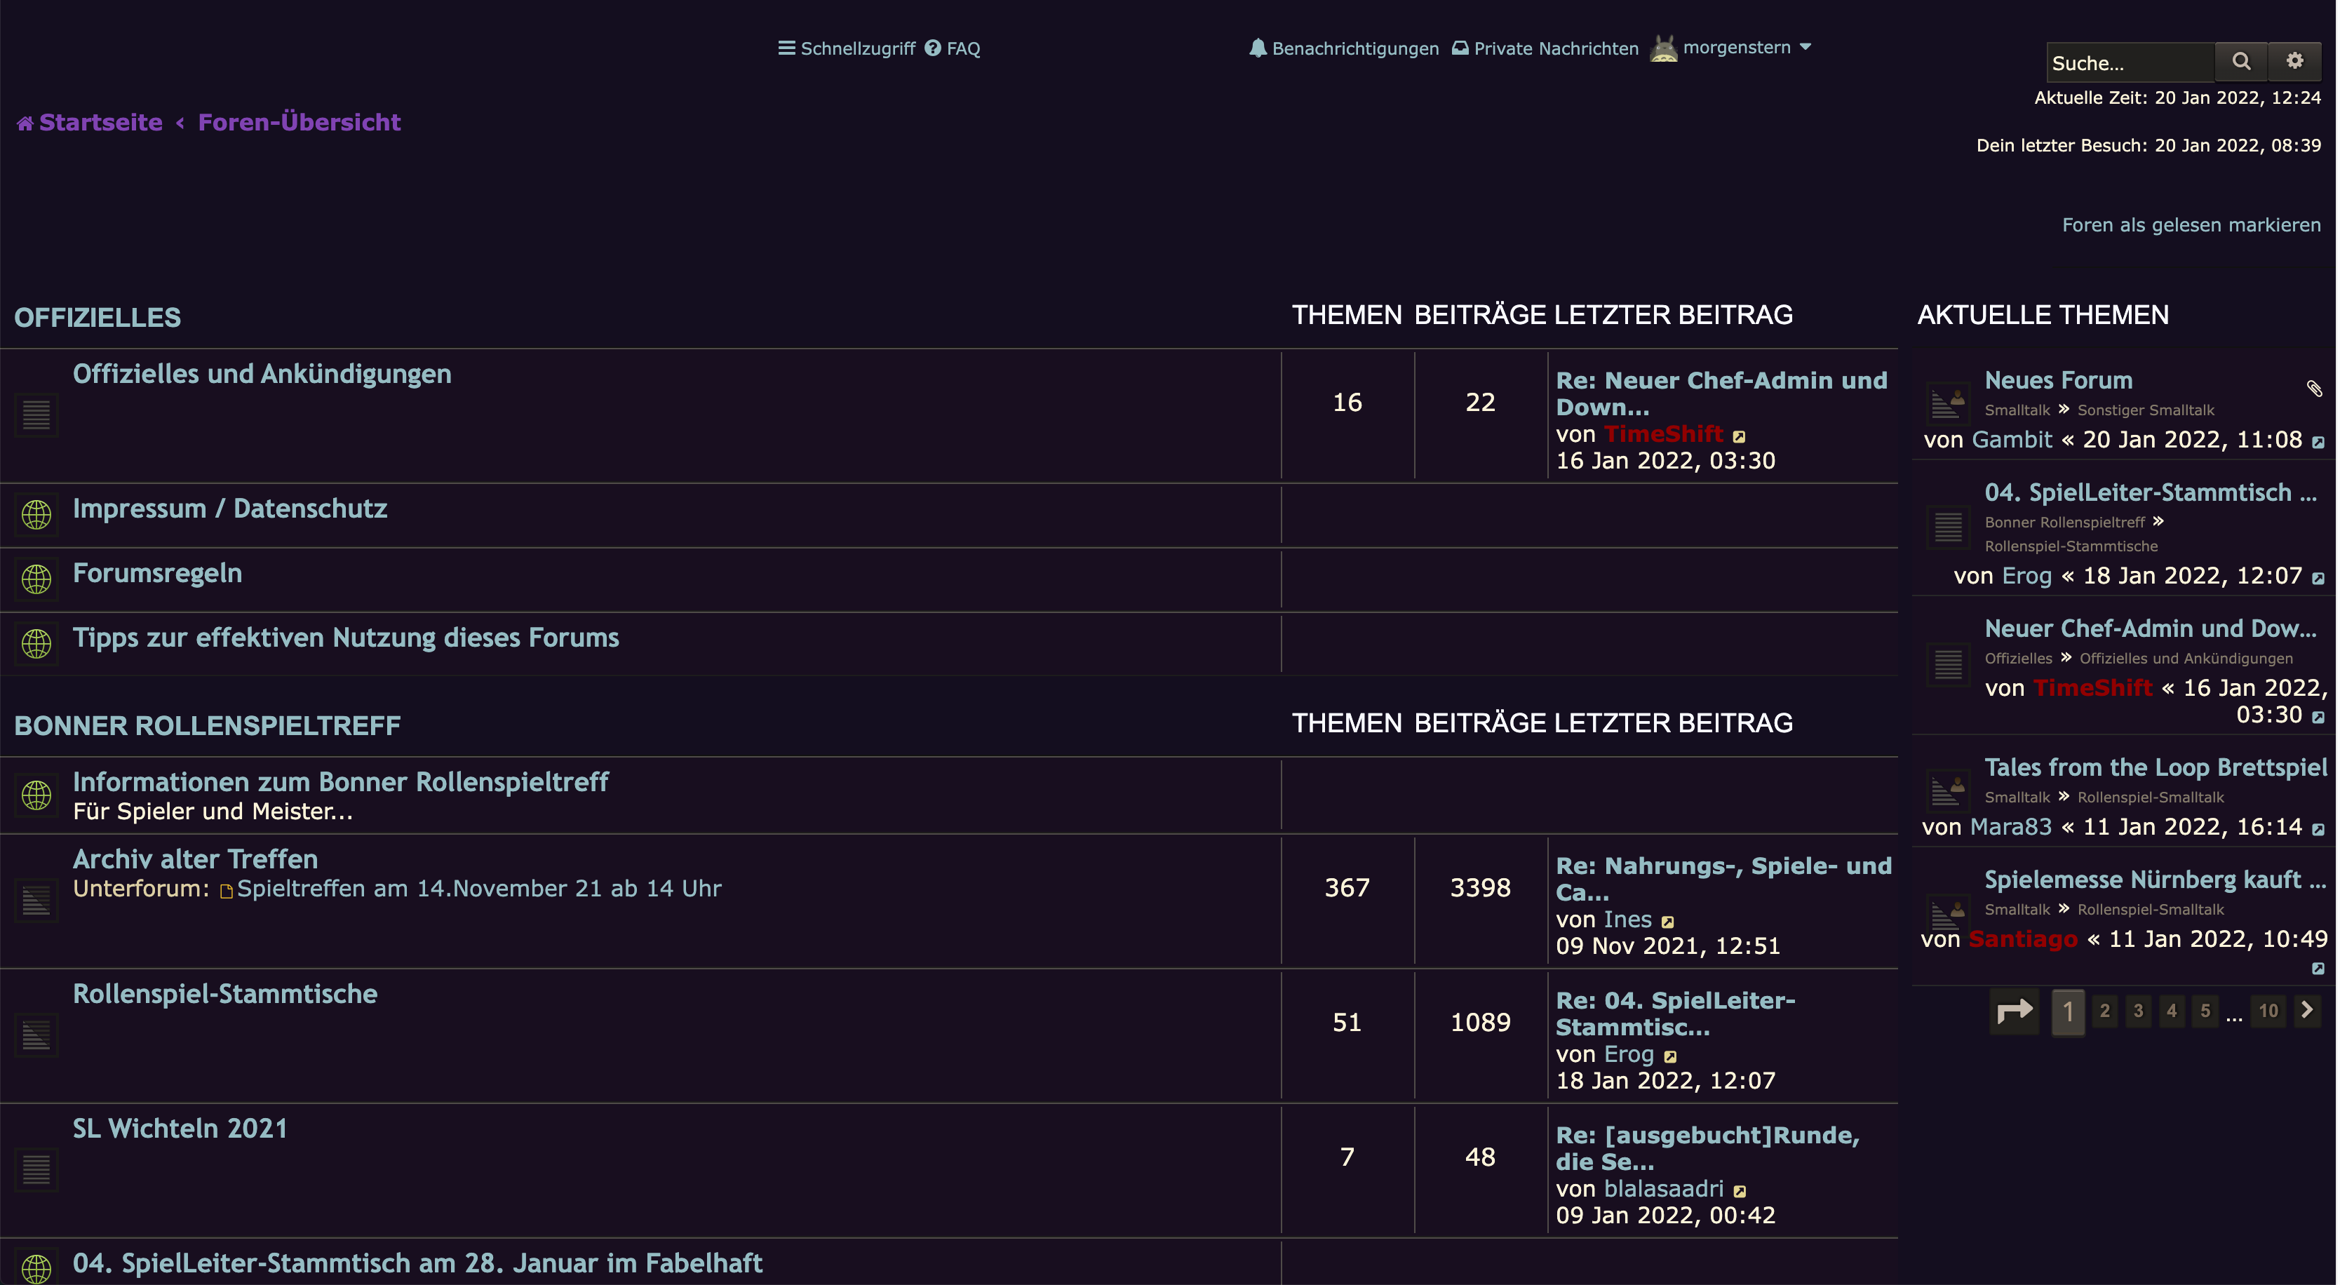Click the attachment paperclip on Neues Forum

coord(2313,389)
